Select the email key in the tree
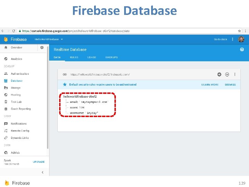This screenshot has height=187, width=249. (x=74, y=102)
